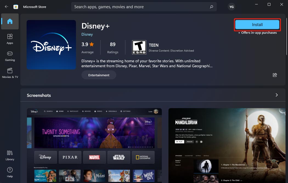This screenshot has height=183, width=288.
Task: Select the Entertainment category tag
Action: (99, 75)
